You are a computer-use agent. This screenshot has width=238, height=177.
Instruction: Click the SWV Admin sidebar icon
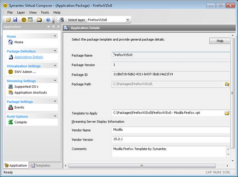11,72
